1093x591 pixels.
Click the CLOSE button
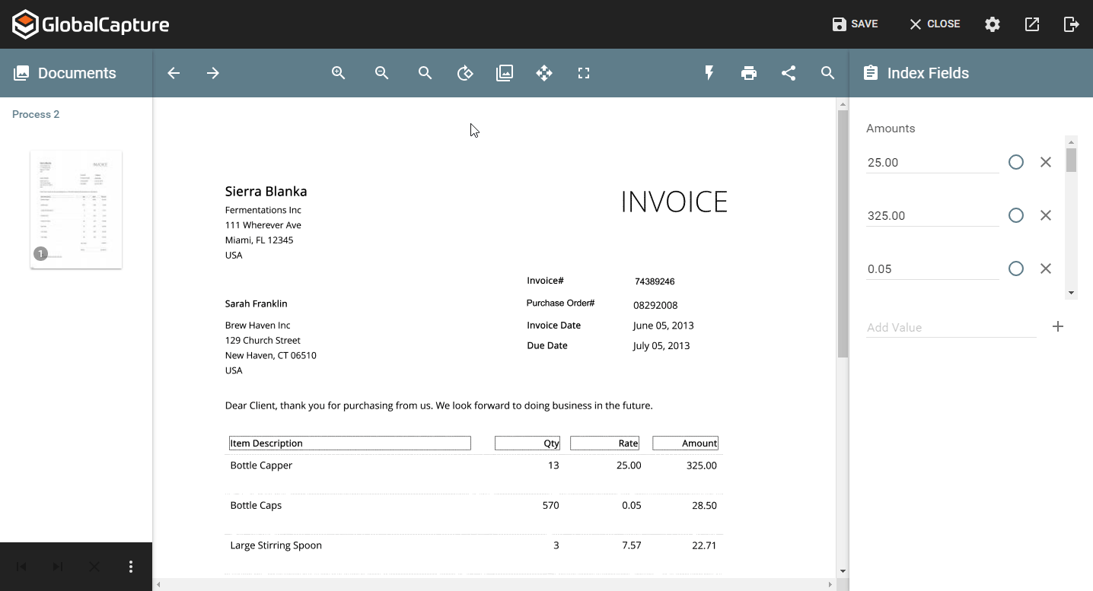pyautogui.click(x=935, y=24)
